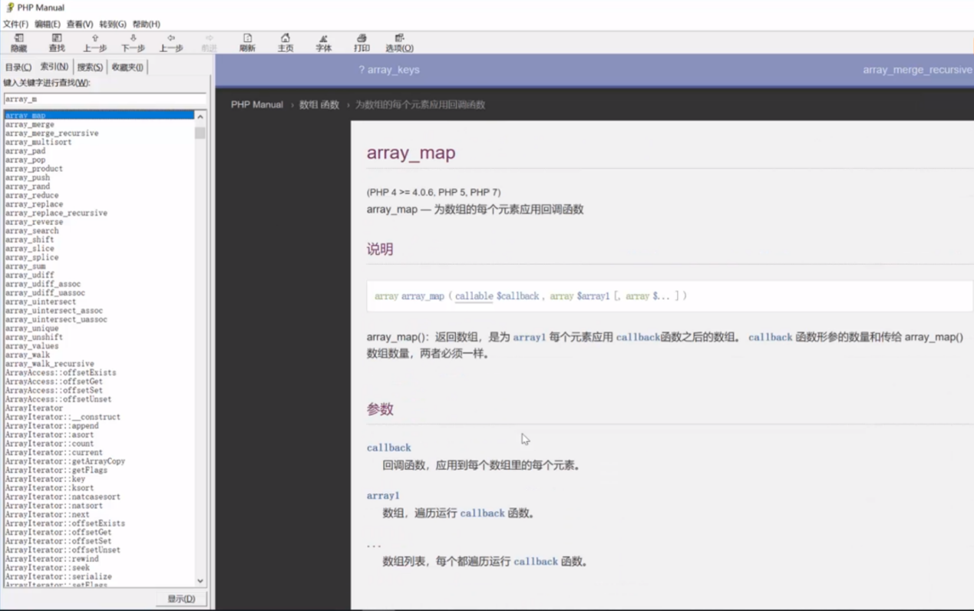Open the 查看(V) menu
The image size is (974, 611).
tap(80, 25)
